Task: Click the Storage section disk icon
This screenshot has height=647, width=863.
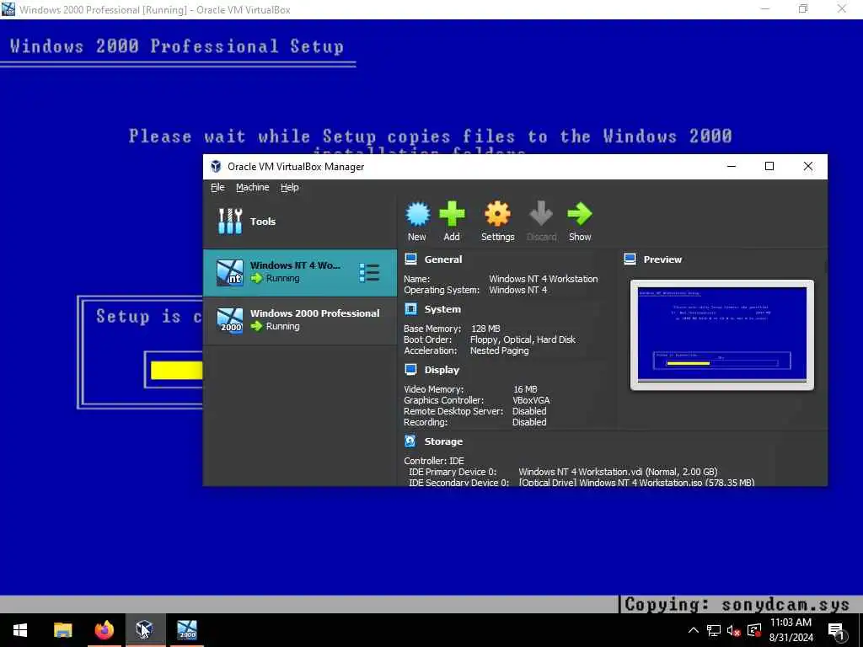Action: point(410,441)
